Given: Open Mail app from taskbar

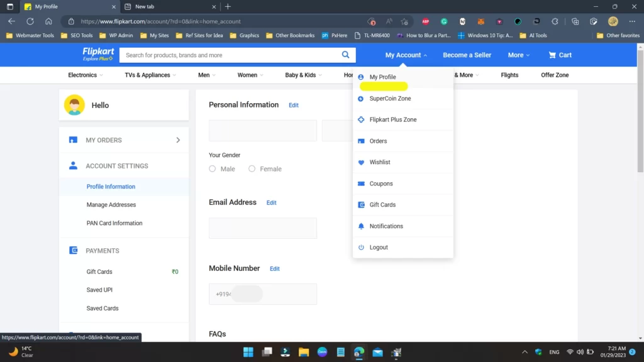Looking at the screenshot, I should [x=377, y=352].
